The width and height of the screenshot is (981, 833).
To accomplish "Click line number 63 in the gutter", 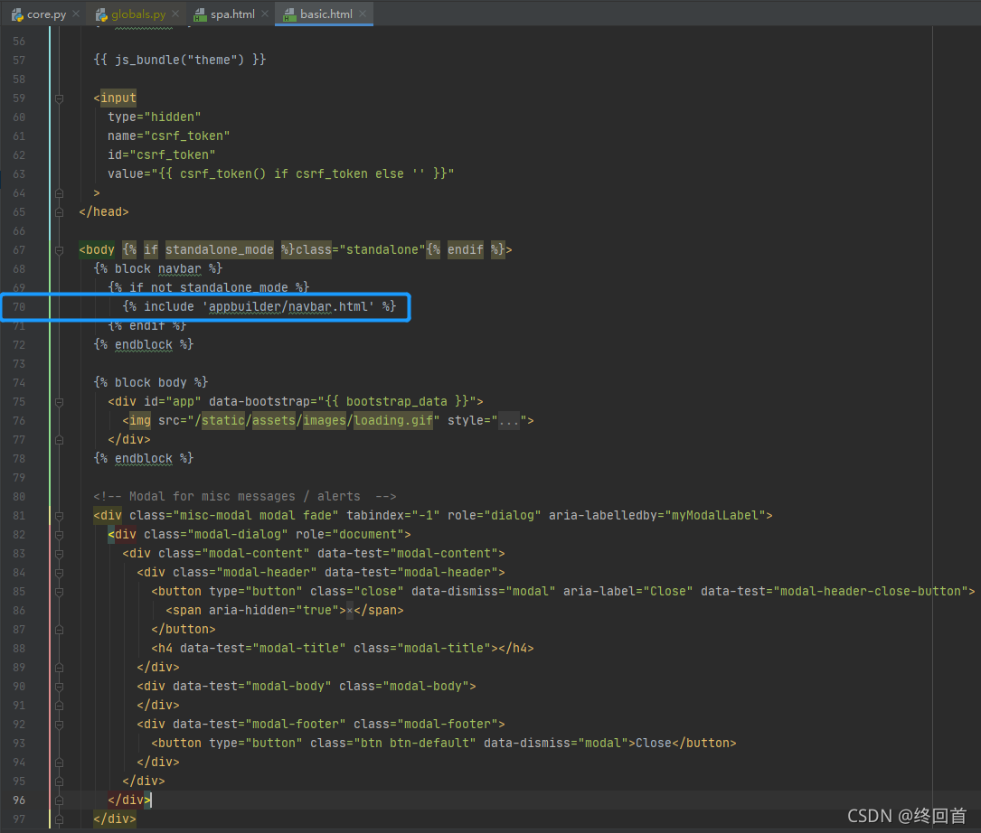I will pyautogui.click(x=19, y=173).
